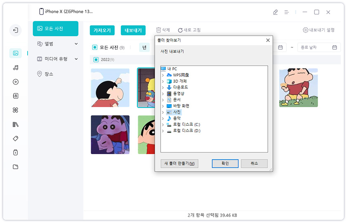Select the 다운로드 folder
This screenshot has width=347, height=223.
pyautogui.click(x=177, y=87)
